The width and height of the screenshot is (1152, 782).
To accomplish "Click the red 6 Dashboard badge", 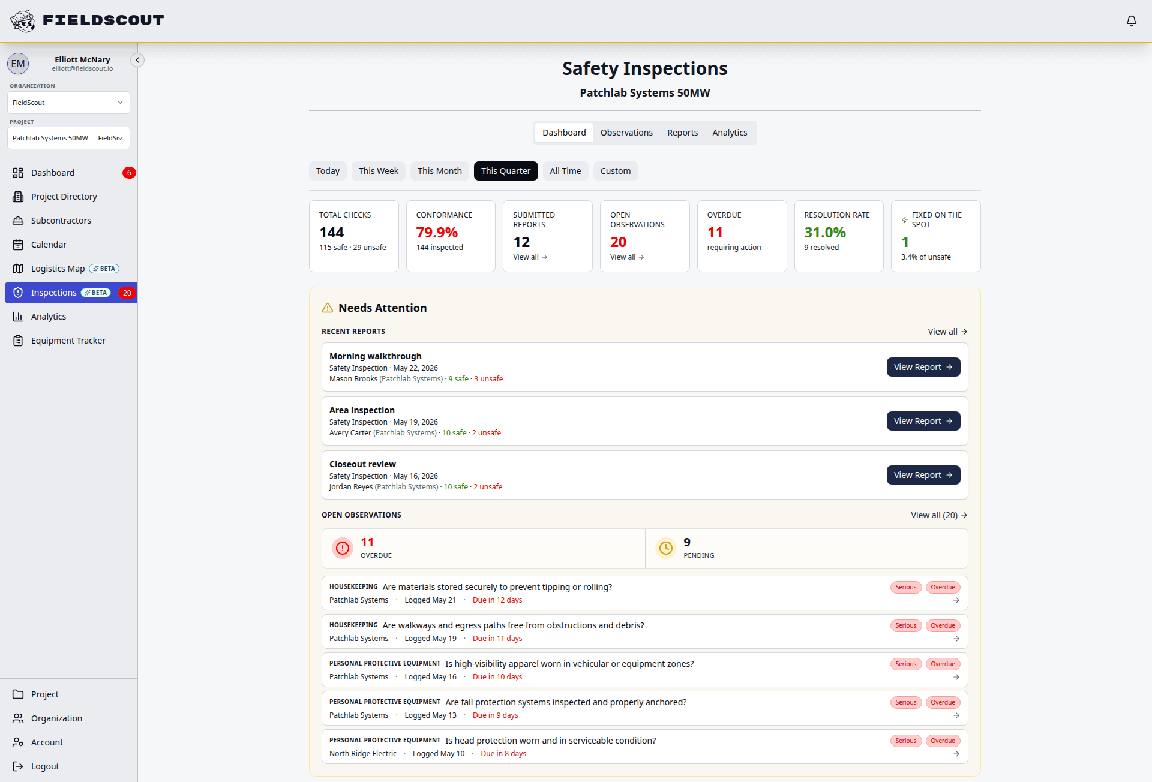I will point(129,173).
